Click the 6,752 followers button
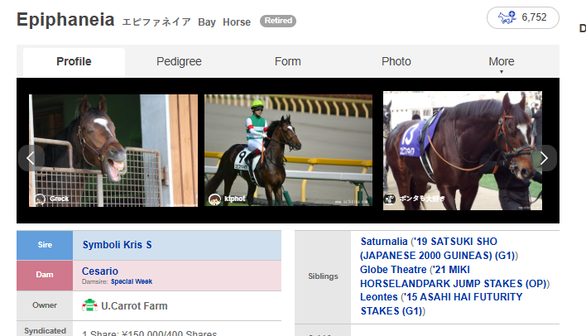 523,17
